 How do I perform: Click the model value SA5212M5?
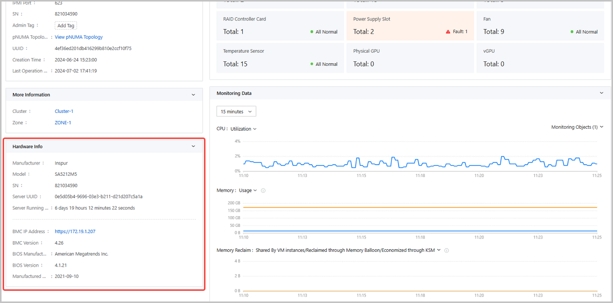(65, 174)
